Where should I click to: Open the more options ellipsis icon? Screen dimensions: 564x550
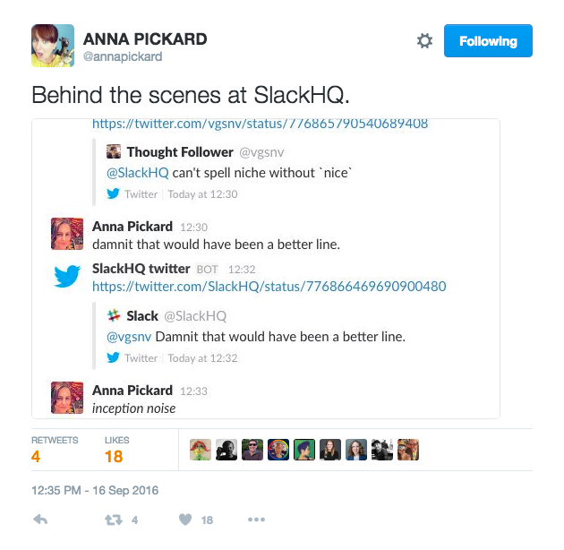coord(256,520)
